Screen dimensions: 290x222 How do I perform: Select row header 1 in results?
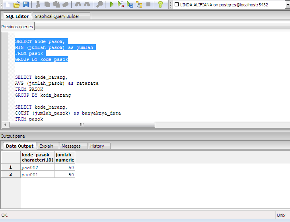[11, 167]
